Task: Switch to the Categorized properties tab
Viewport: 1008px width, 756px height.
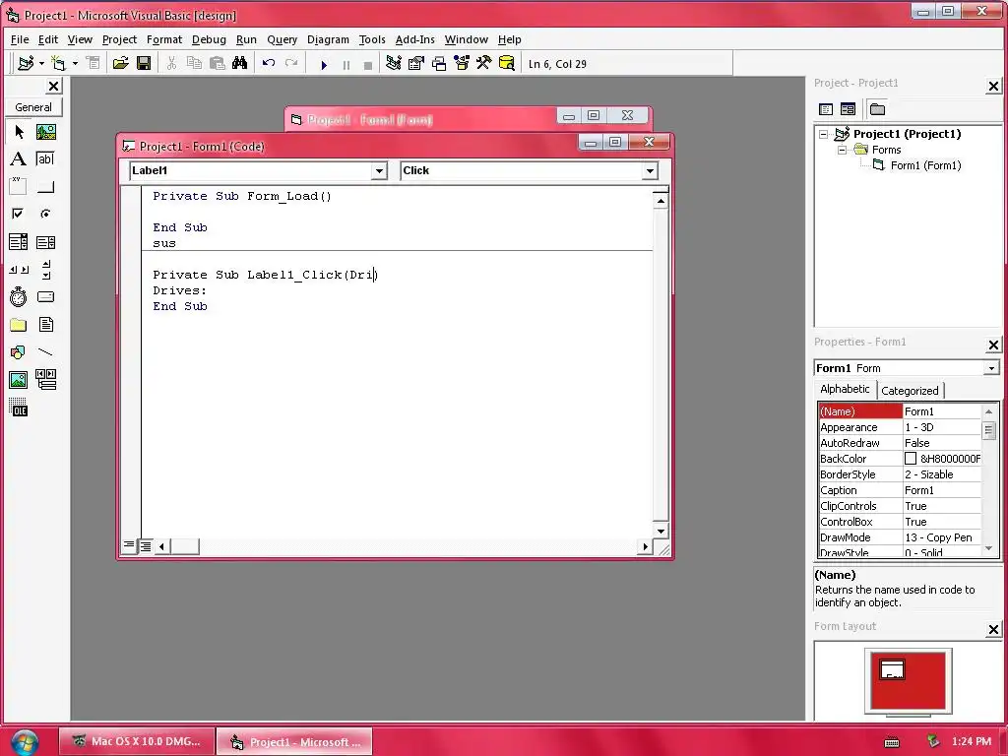Action: point(910,390)
